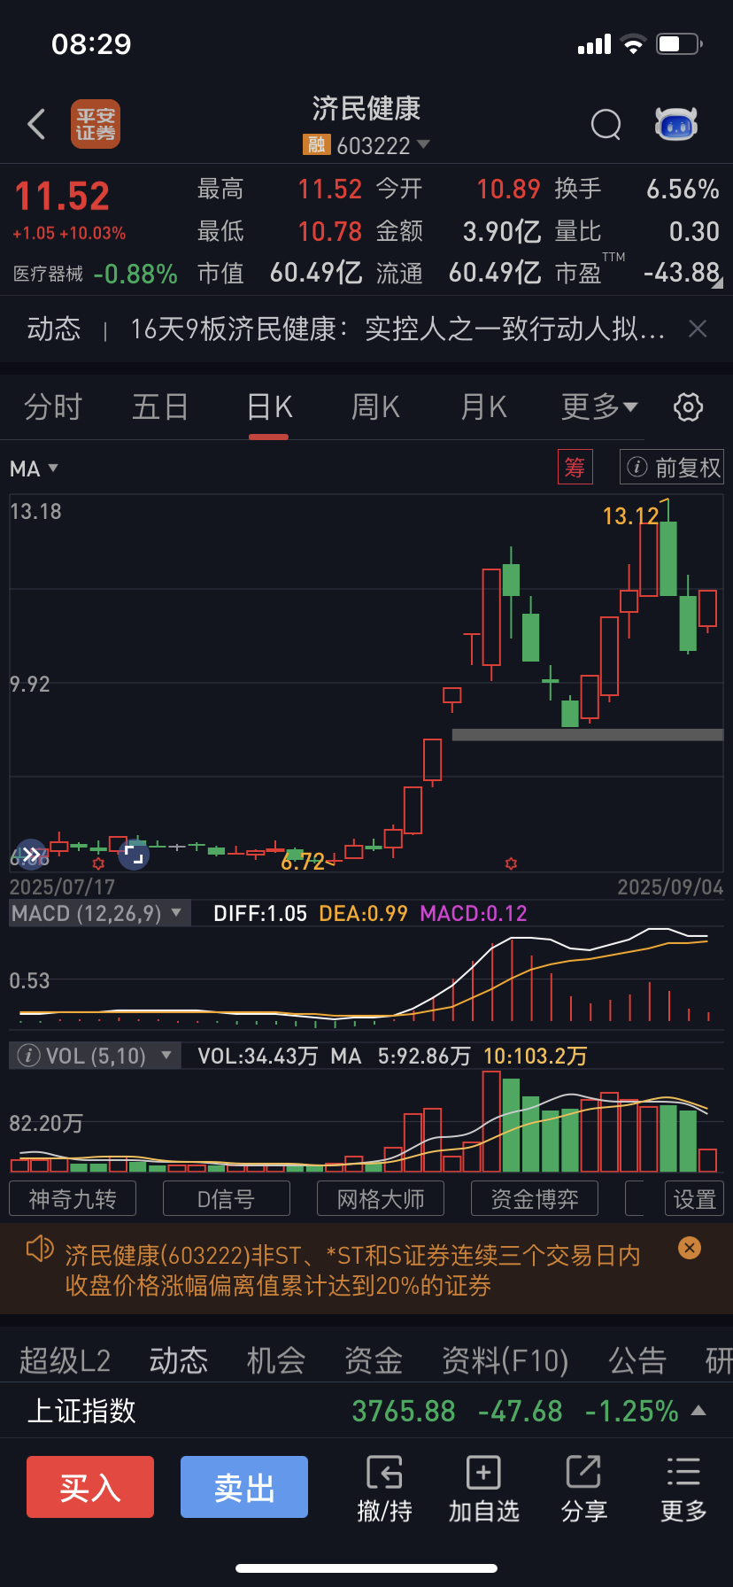Select the D信号 indicator button
Image resolution: width=733 pixels, height=1587 pixels.
point(226,1199)
